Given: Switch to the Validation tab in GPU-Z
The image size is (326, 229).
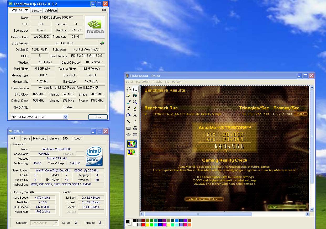Looking at the screenshot, I should click(50, 10).
